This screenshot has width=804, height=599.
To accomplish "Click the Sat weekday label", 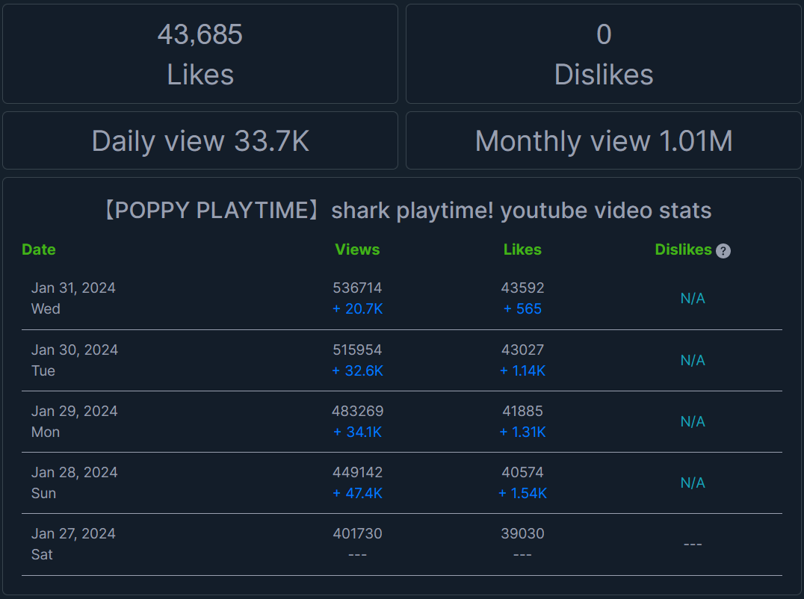I will pyautogui.click(x=42, y=554).
